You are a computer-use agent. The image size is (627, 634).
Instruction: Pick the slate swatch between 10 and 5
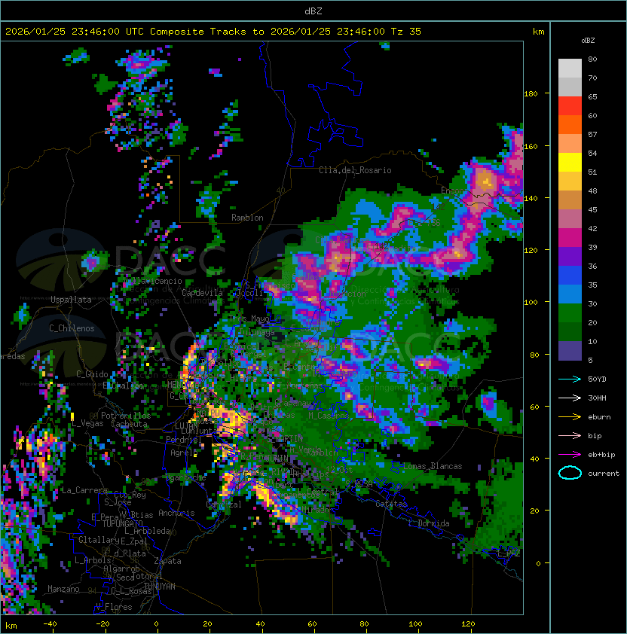tap(570, 351)
